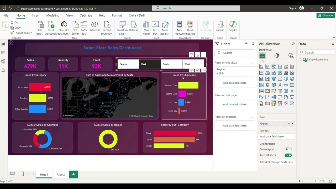Select the funnel chart visual
Screen dimensions: 336x189
(274, 79)
